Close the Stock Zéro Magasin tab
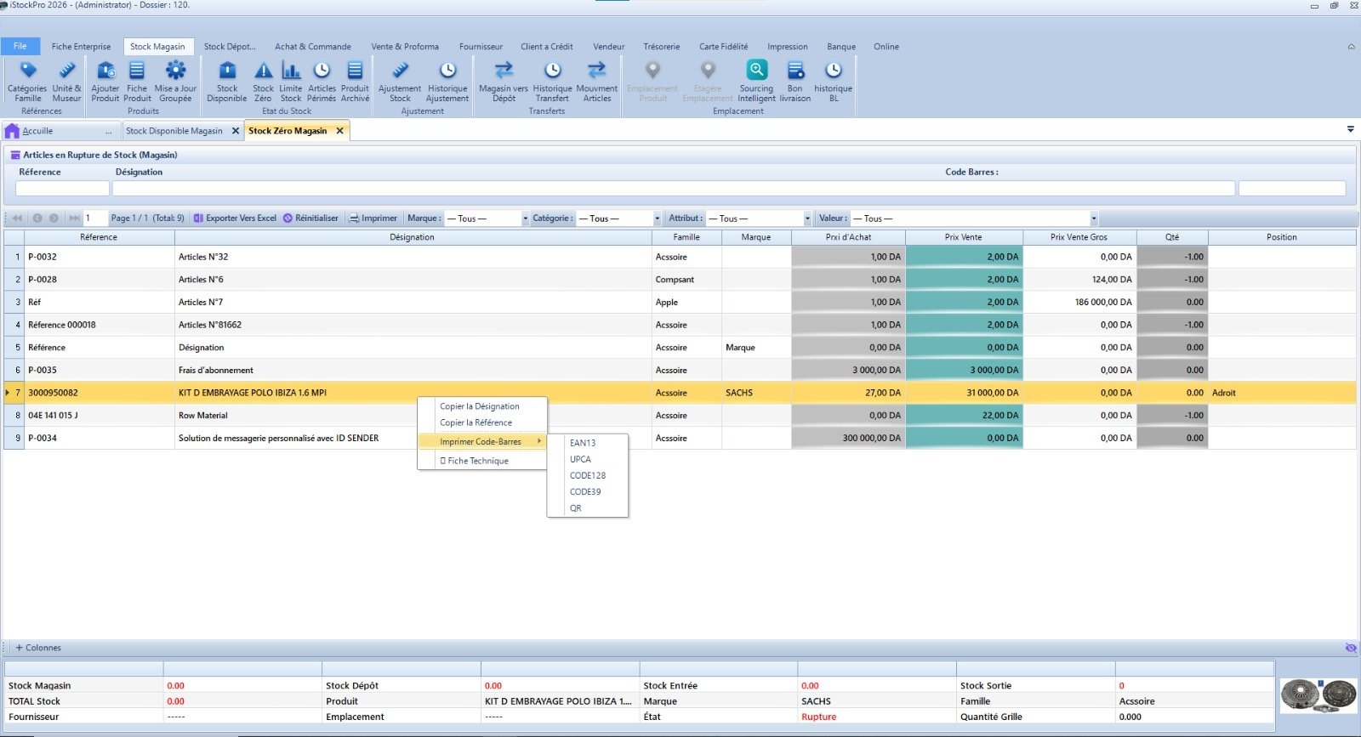The width and height of the screenshot is (1361, 737). pyautogui.click(x=339, y=131)
